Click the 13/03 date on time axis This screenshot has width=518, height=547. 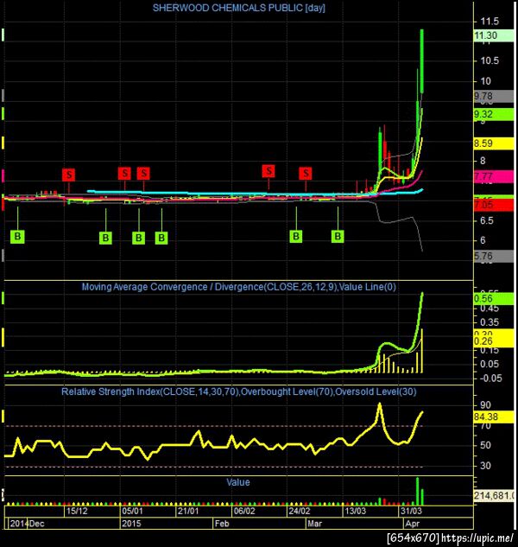click(355, 511)
